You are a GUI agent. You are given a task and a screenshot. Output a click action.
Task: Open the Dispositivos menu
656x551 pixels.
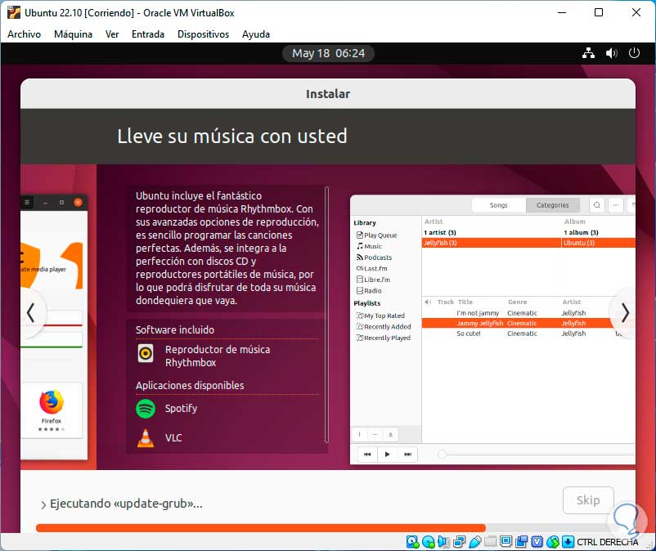pos(204,34)
